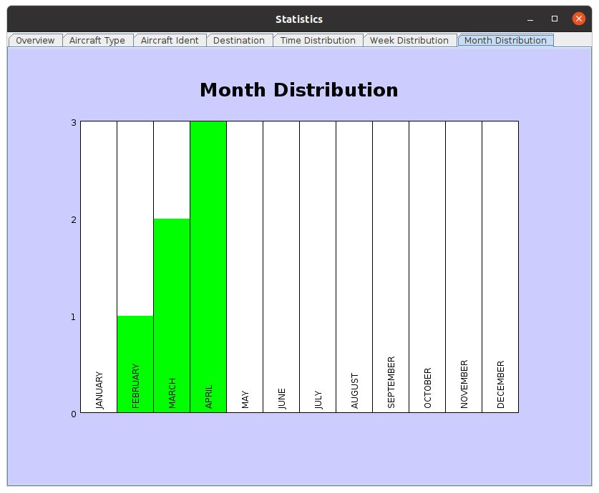599x493 pixels.
Task: Click the AUGUST column label
Action: pyautogui.click(x=354, y=391)
